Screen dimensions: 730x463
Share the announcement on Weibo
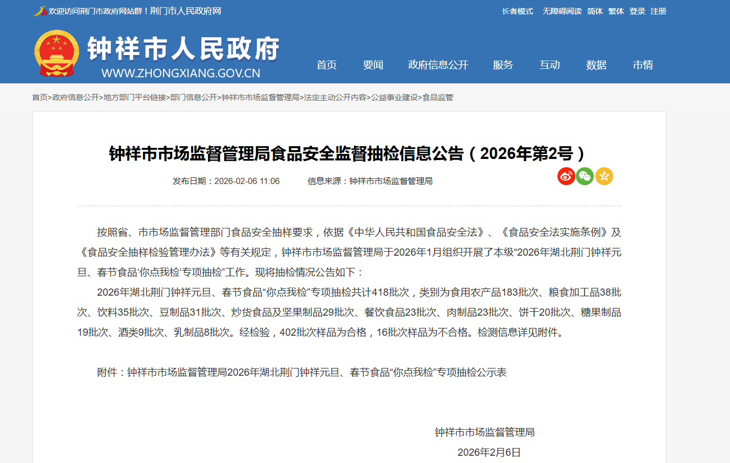coord(566,176)
